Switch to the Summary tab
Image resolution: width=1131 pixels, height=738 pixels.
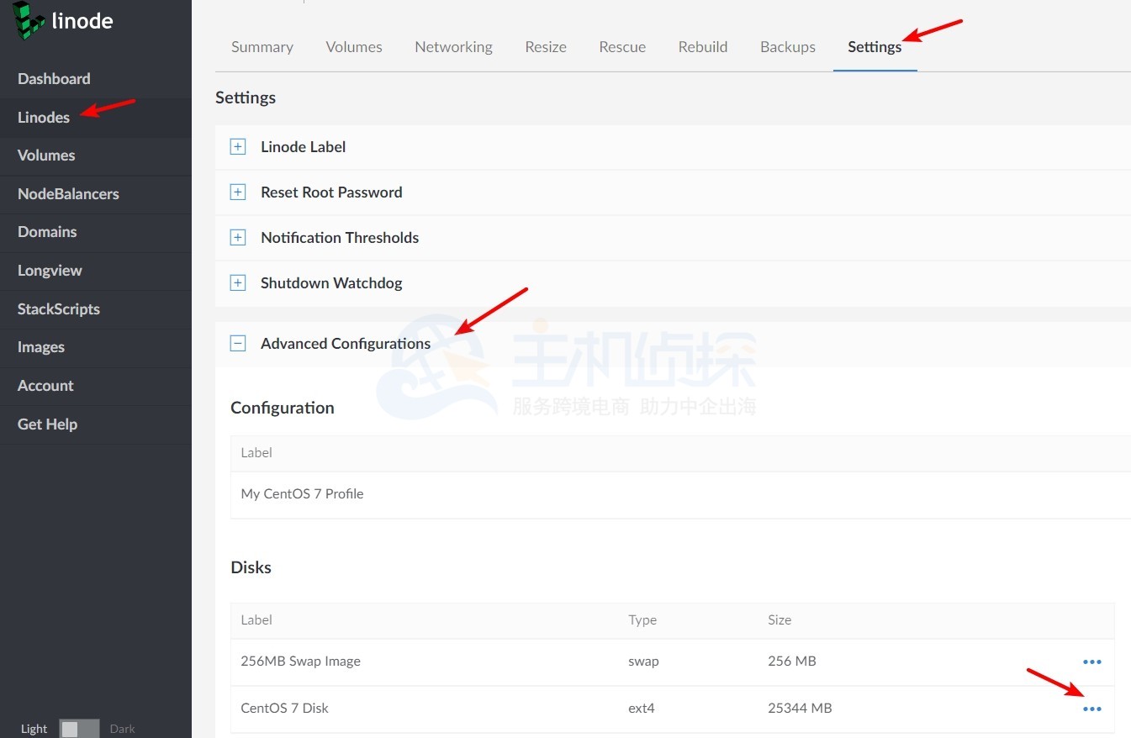click(262, 47)
